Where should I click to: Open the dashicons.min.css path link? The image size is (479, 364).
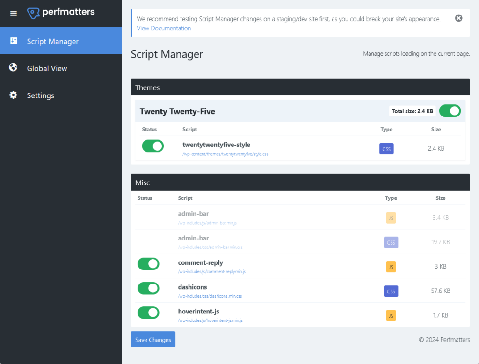point(210,296)
